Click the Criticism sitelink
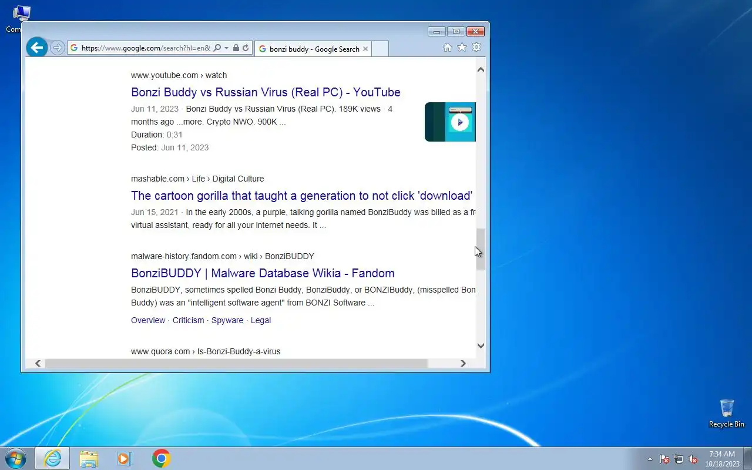This screenshot has height=470, width=752. (x=189, y=320)
